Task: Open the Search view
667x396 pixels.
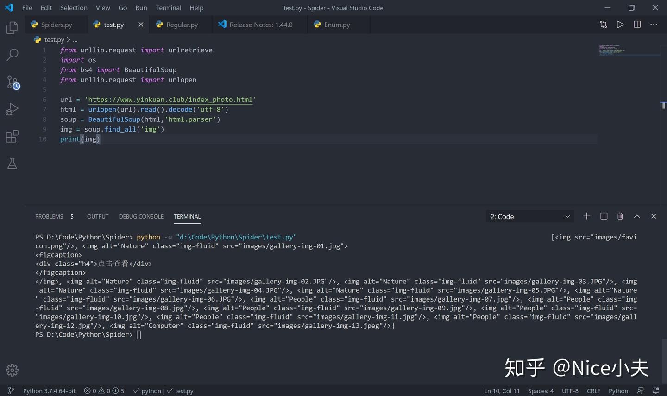Action: pyautogui.click(x=12, y=54)
